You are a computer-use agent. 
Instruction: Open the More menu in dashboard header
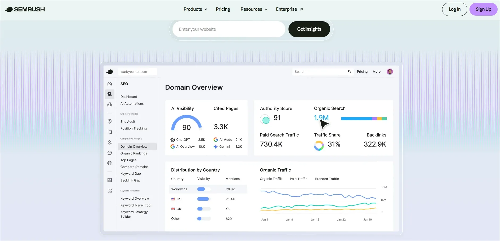pyautogui.click(x=377, y=72)
